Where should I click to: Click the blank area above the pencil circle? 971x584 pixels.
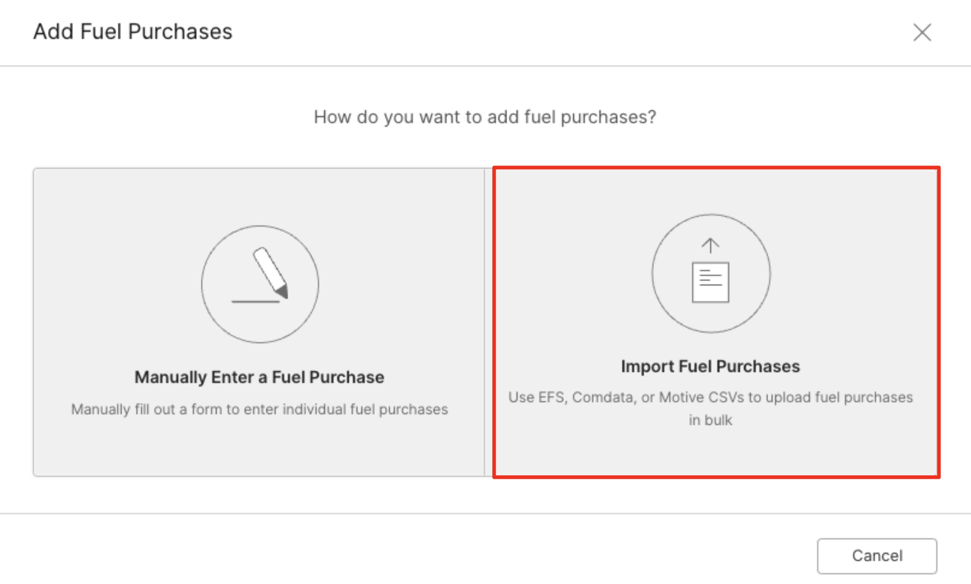(259, 196)
